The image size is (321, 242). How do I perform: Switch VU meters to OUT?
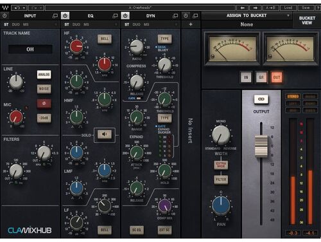[x=277, y=77]
